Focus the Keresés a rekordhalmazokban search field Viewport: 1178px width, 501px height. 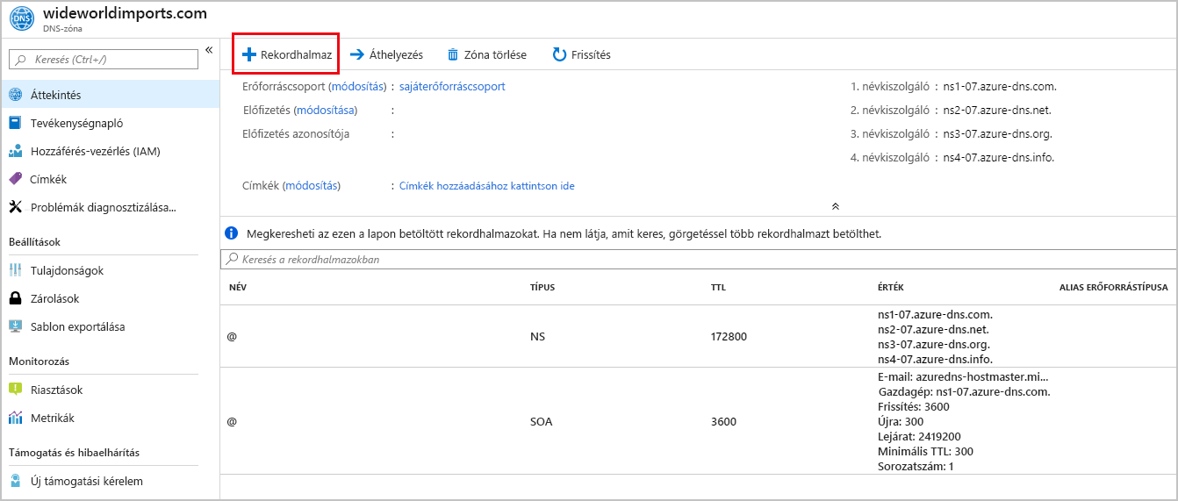coord(698,260)
